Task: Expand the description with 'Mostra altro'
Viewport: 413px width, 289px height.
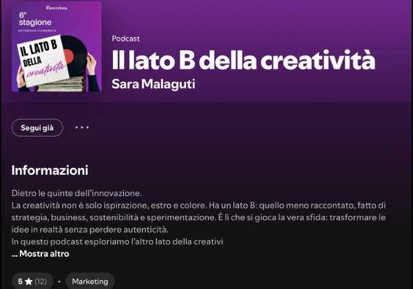Action: (44, 254)
